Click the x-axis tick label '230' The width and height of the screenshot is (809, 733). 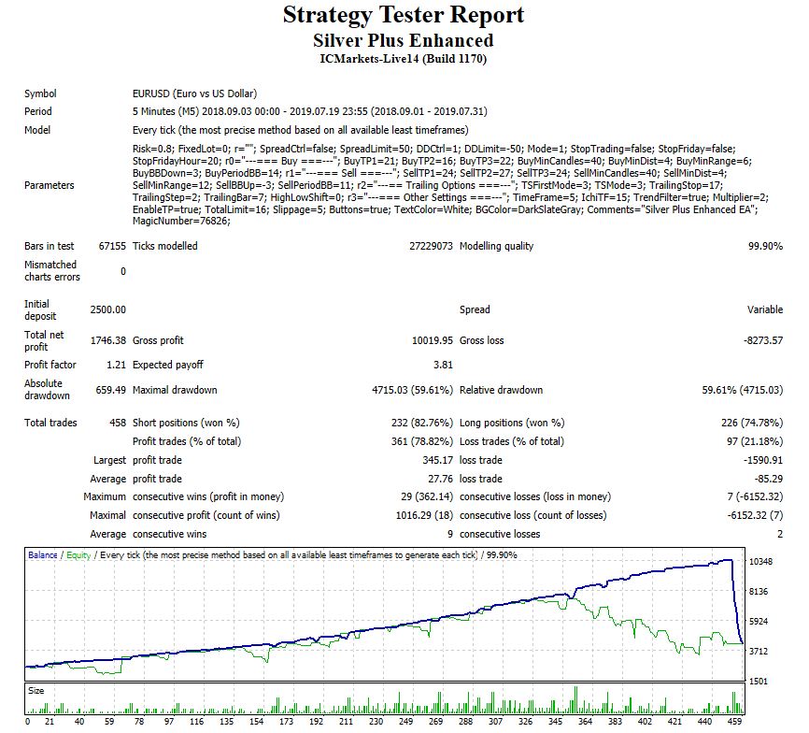click(376, 722)
